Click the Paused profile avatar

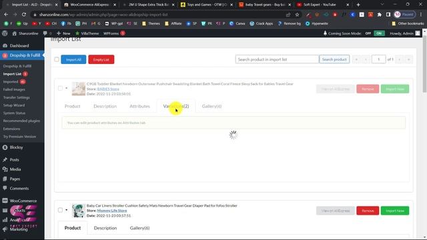point(404,15)
